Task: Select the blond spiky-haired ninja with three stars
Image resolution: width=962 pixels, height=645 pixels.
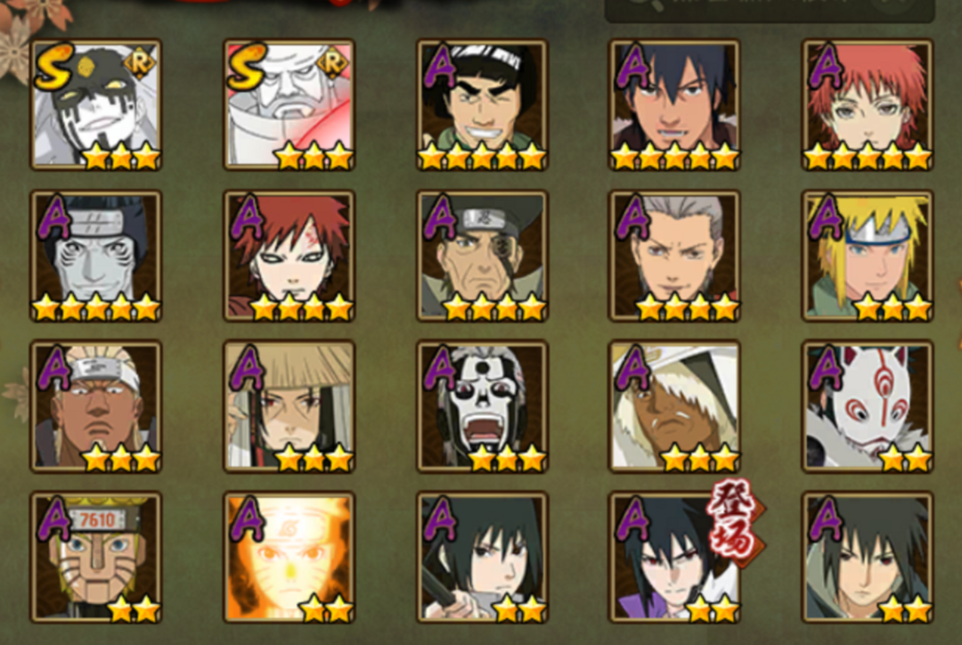Action: [867, 256]
